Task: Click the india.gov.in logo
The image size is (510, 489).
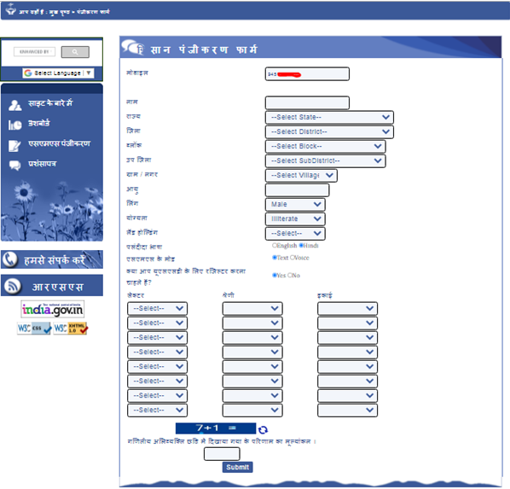Action: point(53,309)
